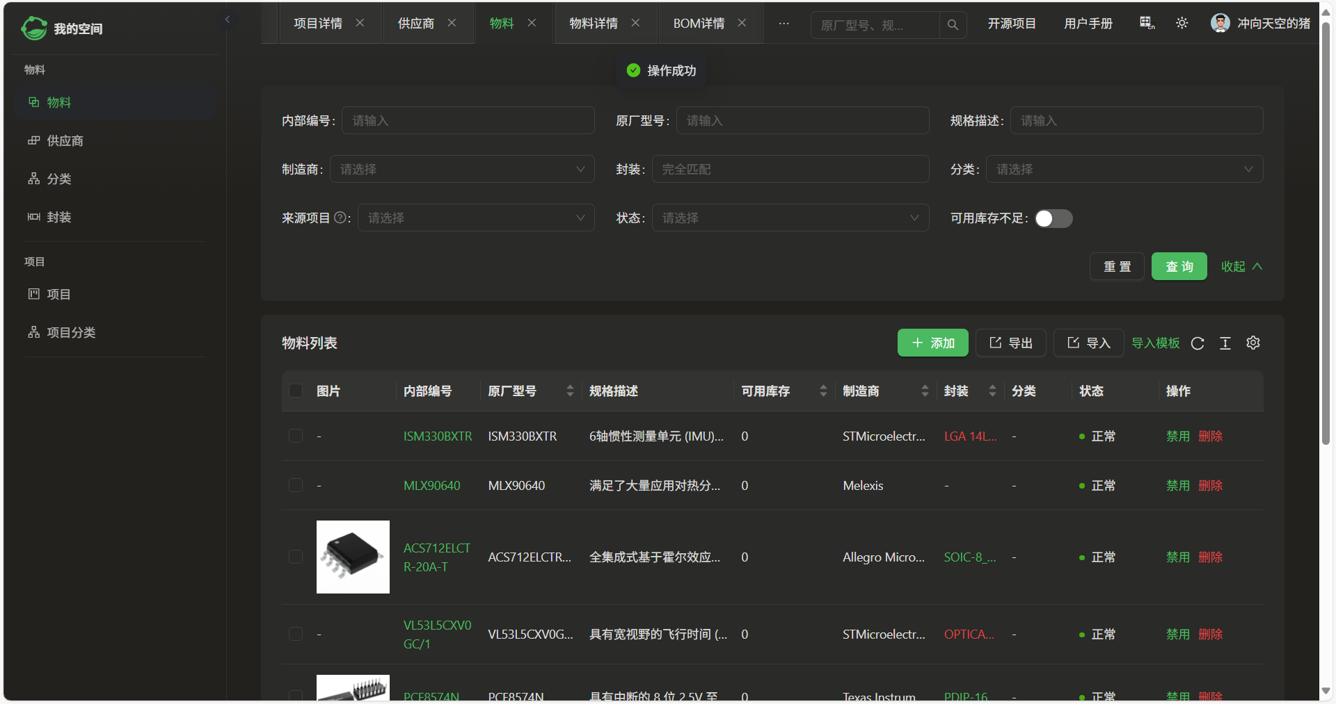Expand the 状态 filter dropdown

[x=790, y=218]
